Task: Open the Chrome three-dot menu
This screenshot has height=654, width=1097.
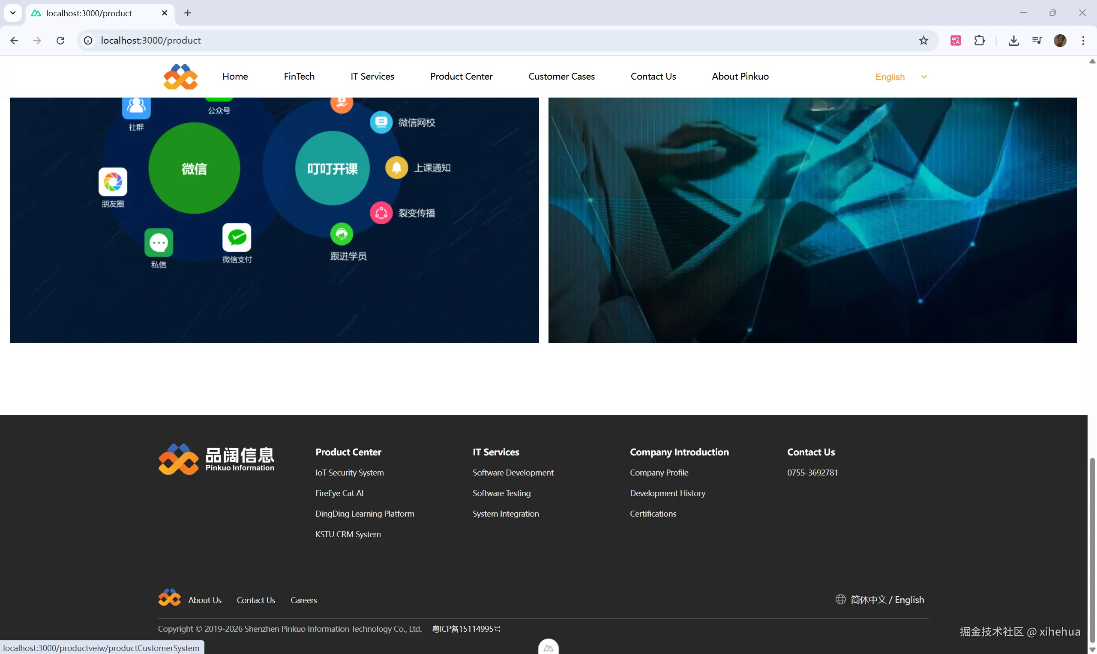Action: pyautogui.click(x=1083, y=41)
